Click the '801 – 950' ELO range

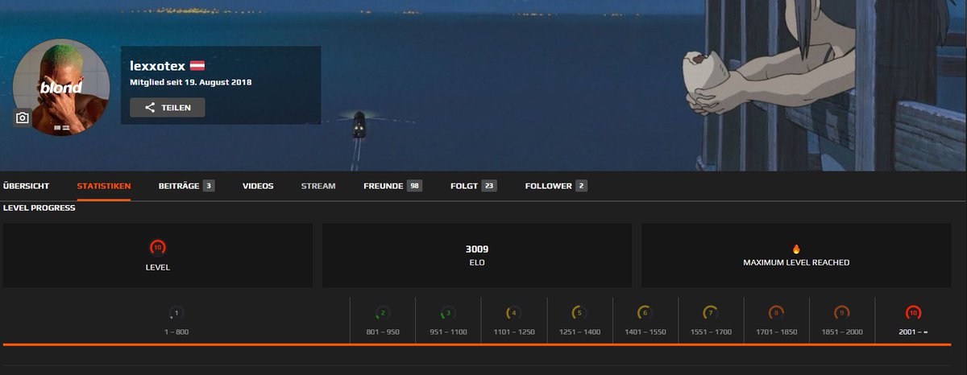383,332
